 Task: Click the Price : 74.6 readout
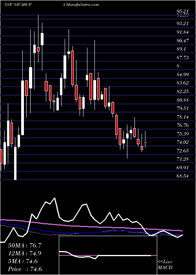coord(25,269)
